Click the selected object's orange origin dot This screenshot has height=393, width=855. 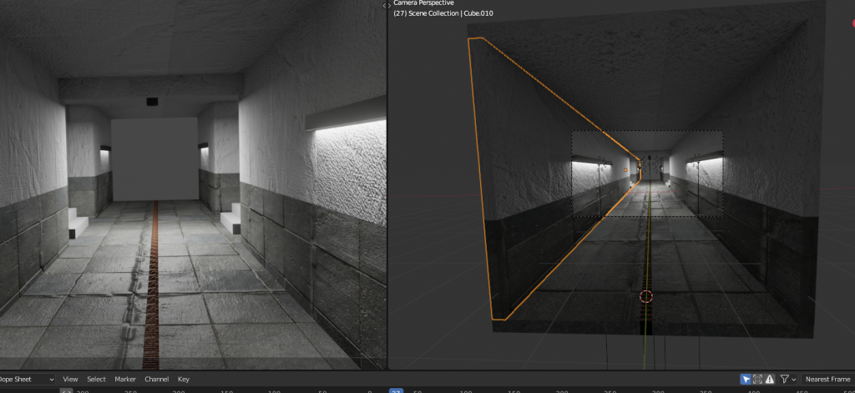coord(625,170)
